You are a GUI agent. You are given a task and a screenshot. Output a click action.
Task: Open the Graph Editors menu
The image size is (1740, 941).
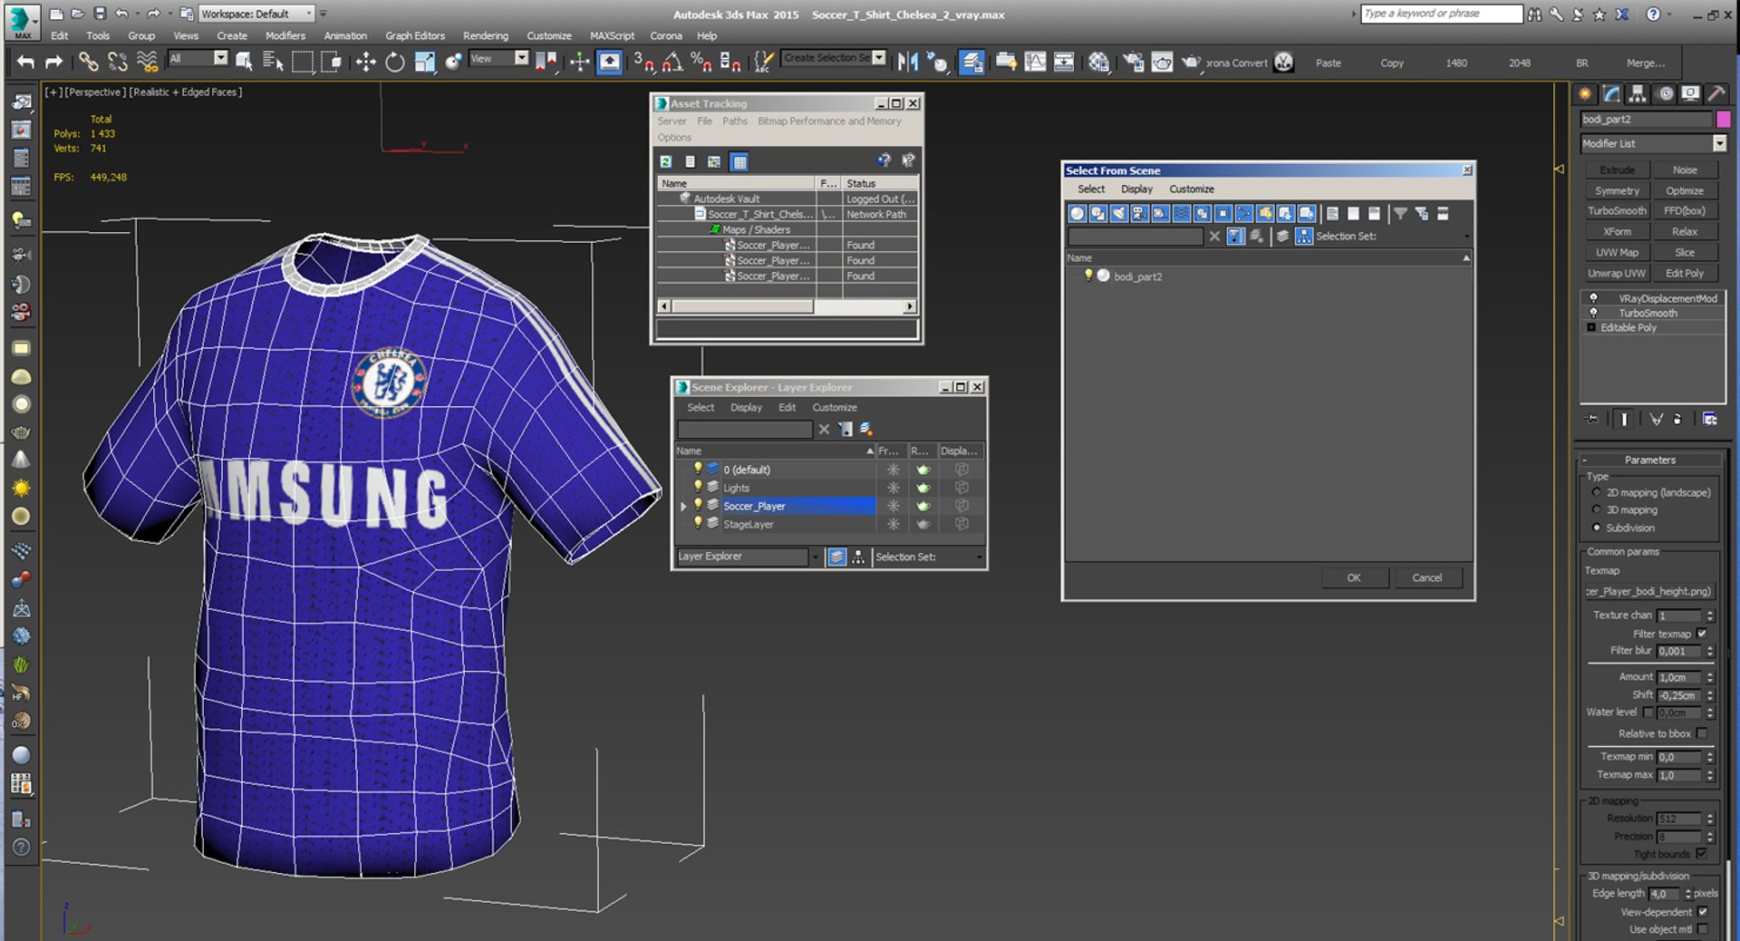(x=415, y=36)
